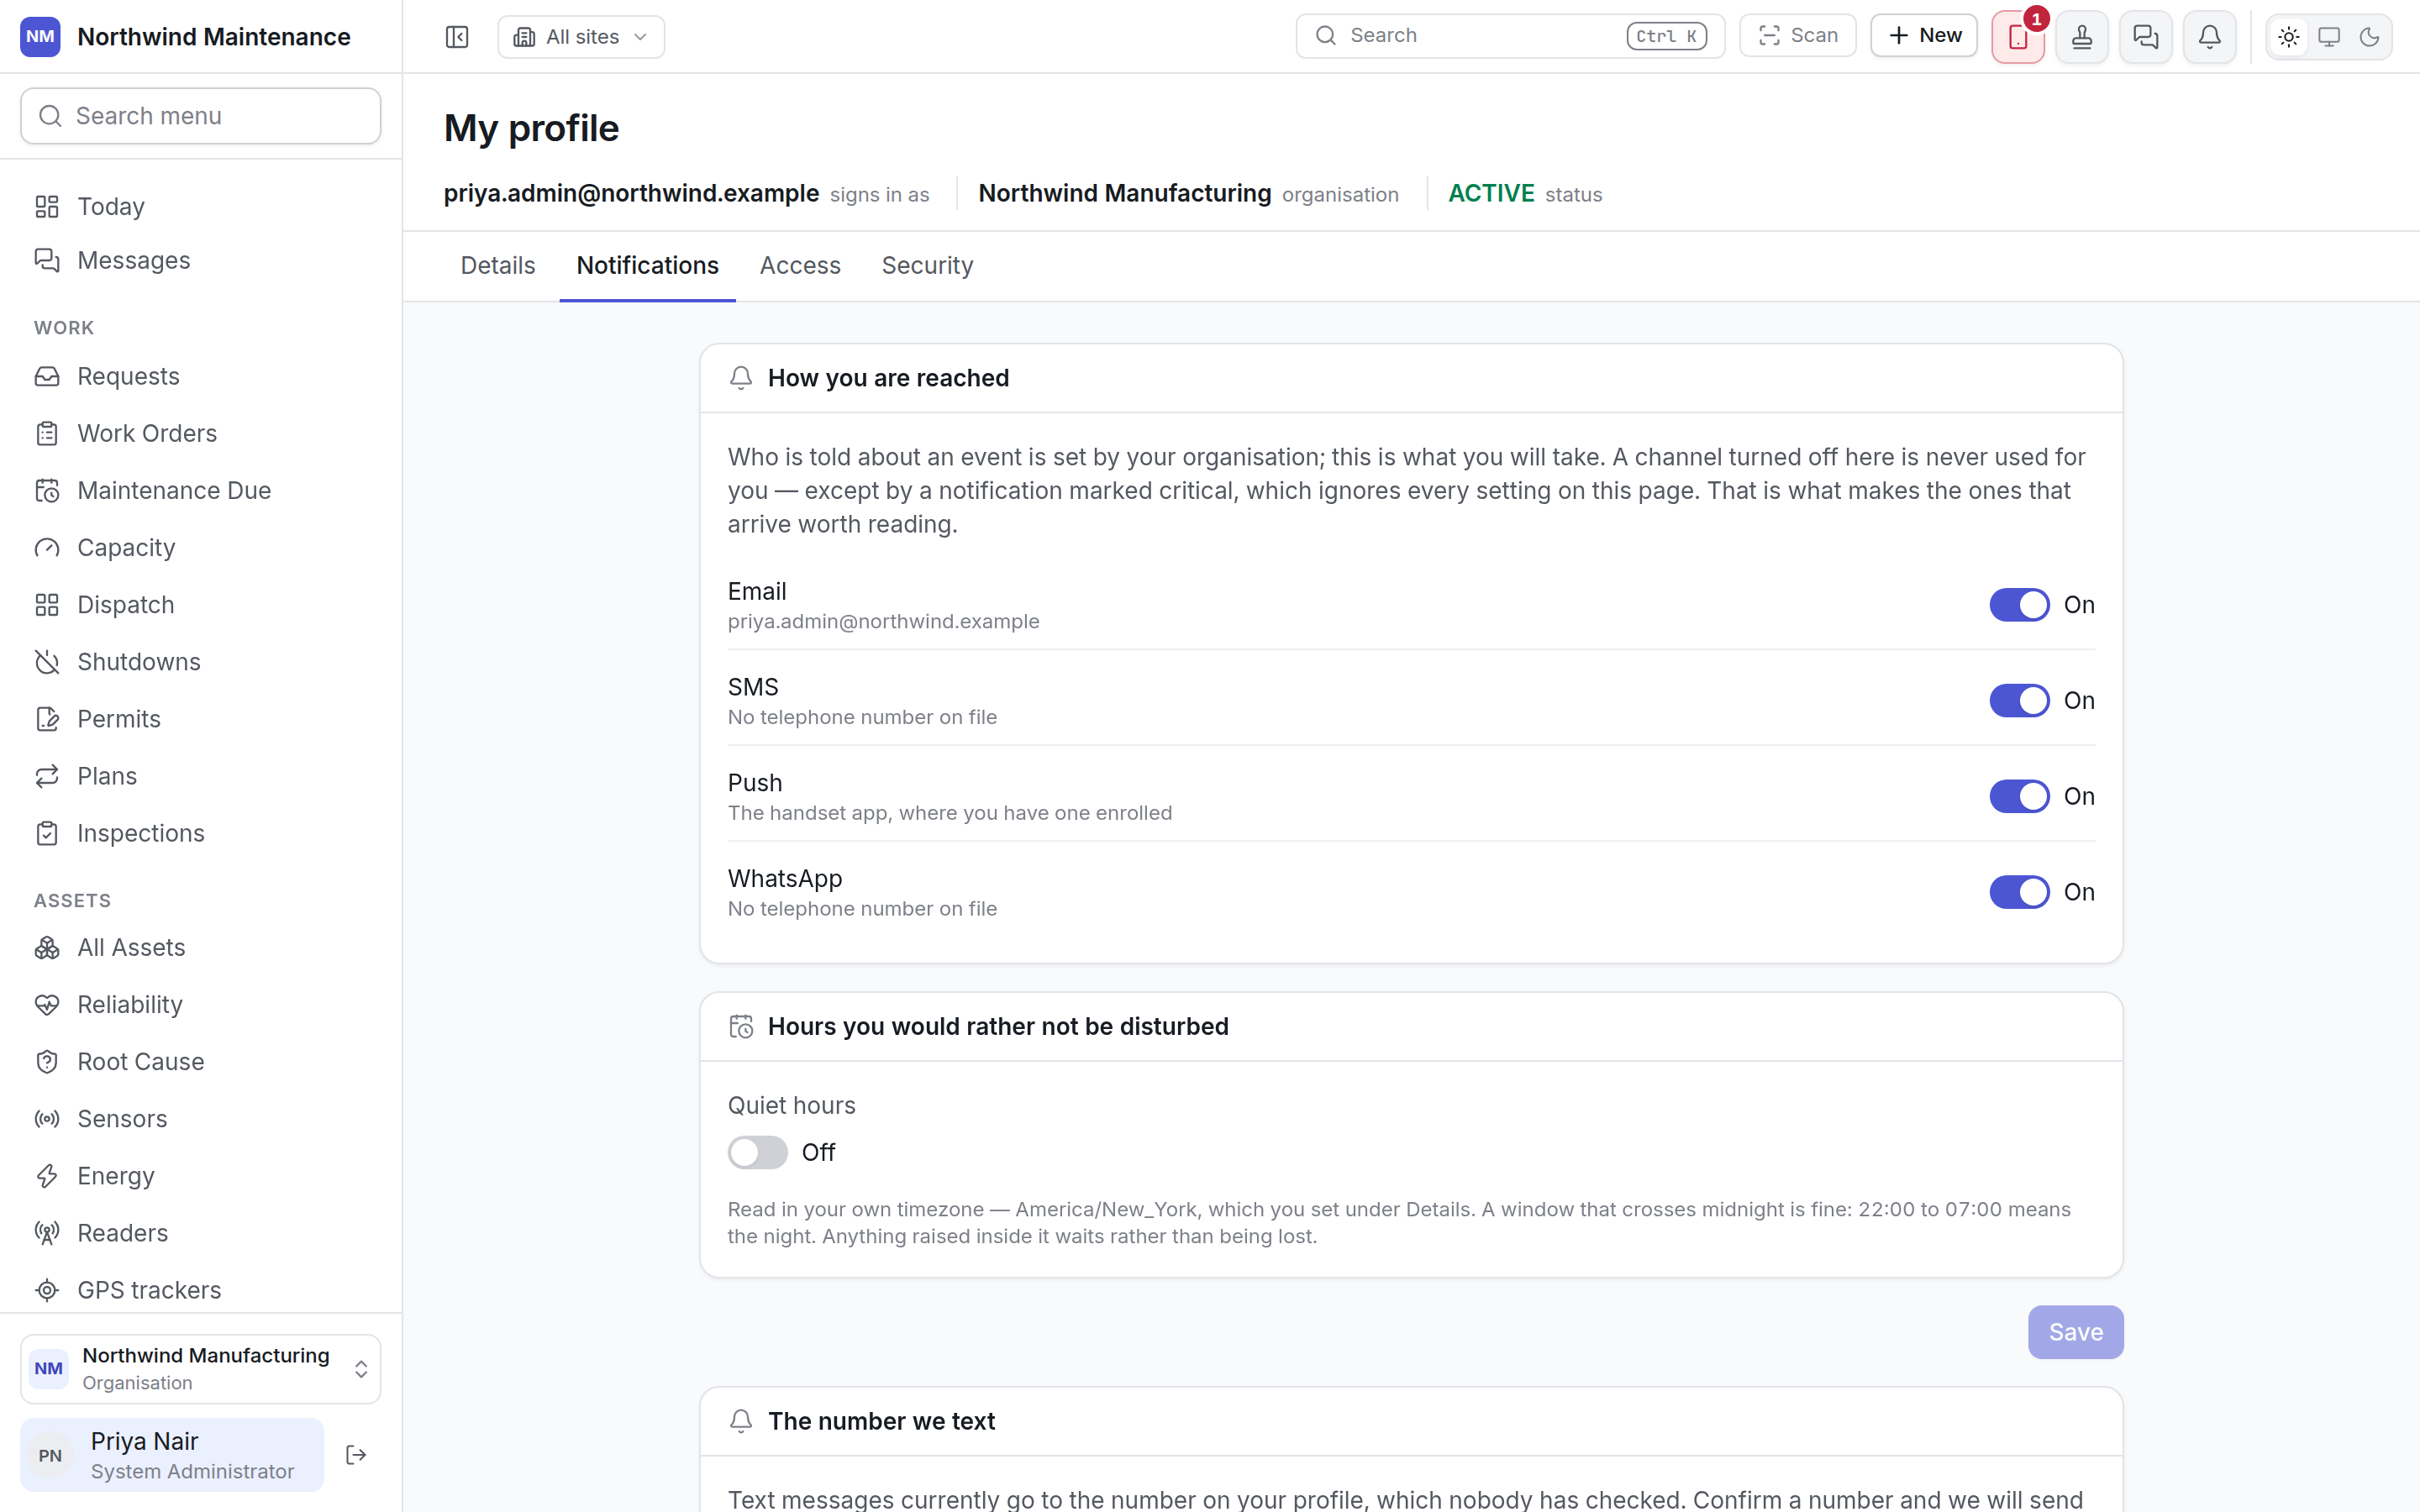The image size is (2420, 1512).
Task: Open Work Orders in sidebar
Action: [x=201, y=433]
